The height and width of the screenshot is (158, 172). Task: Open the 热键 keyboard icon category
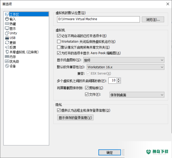click(x=7, y=24)
